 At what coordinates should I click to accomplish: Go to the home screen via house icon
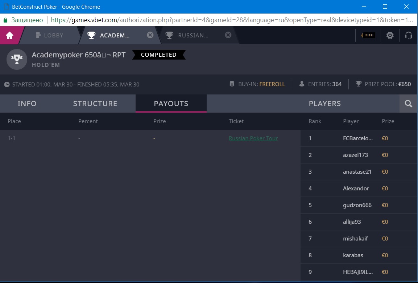coord(9,35)
